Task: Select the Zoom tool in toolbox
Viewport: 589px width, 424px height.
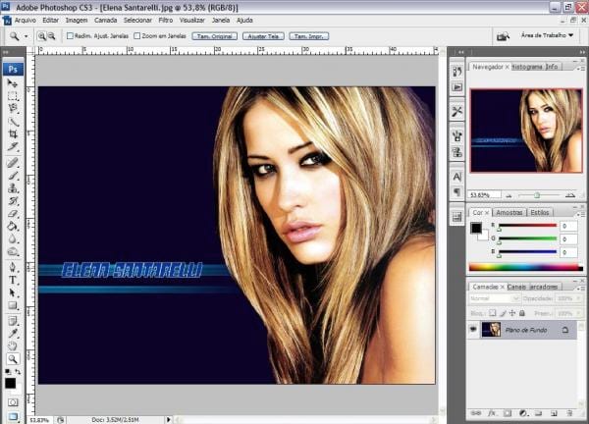Action: click(13, 359)
